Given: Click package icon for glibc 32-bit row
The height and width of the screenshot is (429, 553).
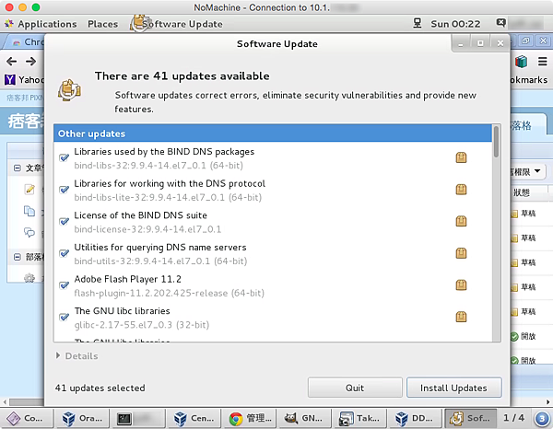Looking at the screenshot, I should [x=461, y=317].
